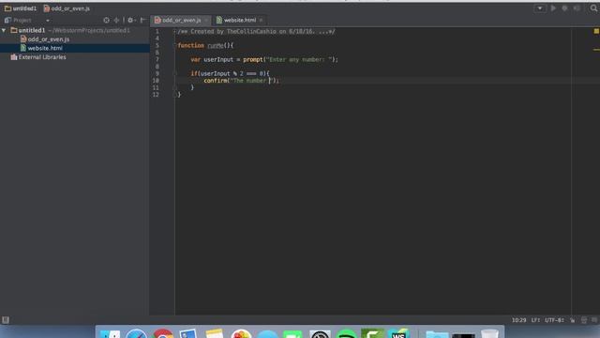Click the prompt call on line 7
The width and height of the screenshot is (600, 338).
point(252,59)
